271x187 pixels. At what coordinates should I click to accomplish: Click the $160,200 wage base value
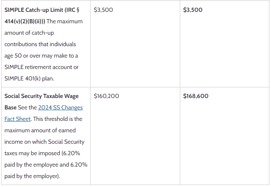point(106,96)
